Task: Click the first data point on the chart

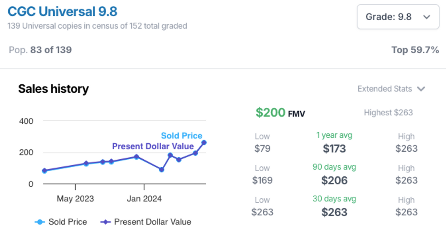Action: [44, 170]
